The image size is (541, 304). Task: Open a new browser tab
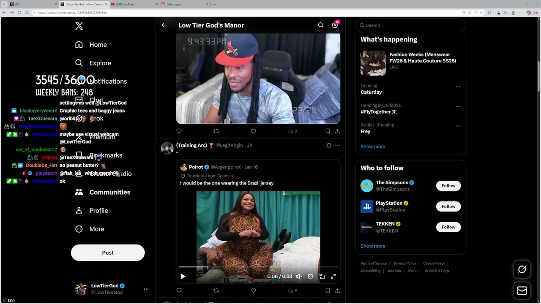coord(215,4)
